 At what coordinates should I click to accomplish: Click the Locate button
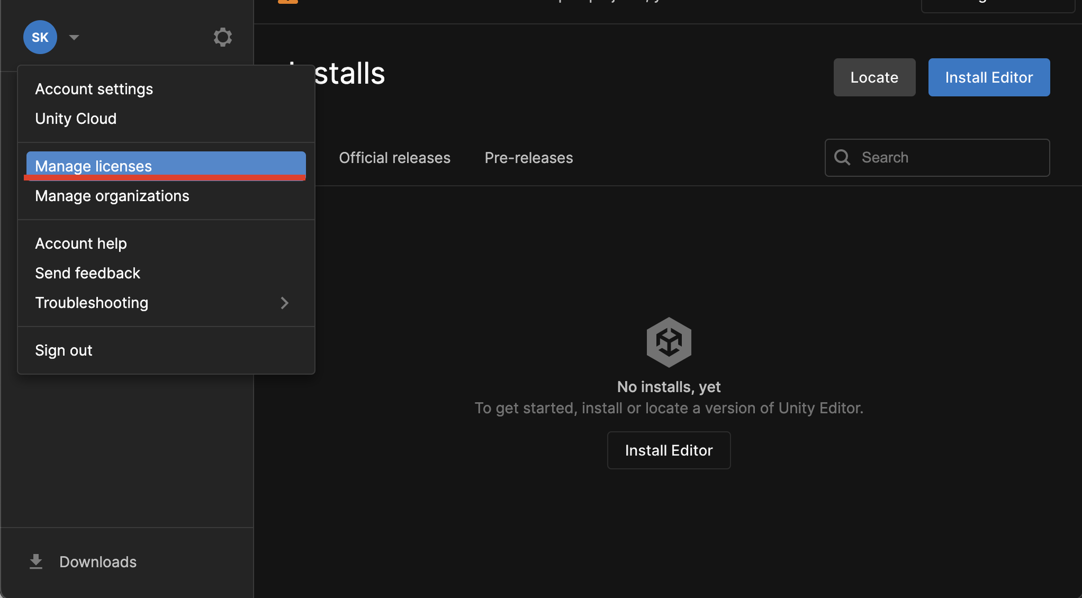click(874, 77)
